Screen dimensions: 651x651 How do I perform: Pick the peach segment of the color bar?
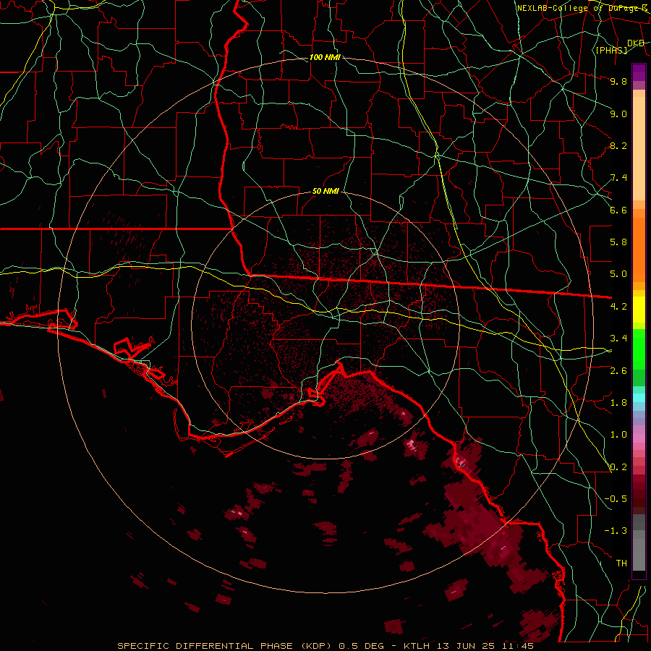tap(639, 148)
